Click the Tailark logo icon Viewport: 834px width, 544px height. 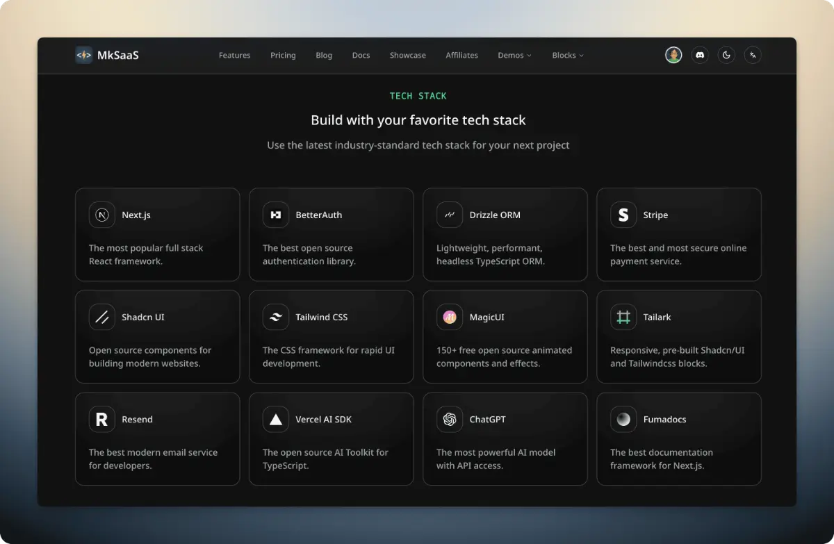[623, 317]
